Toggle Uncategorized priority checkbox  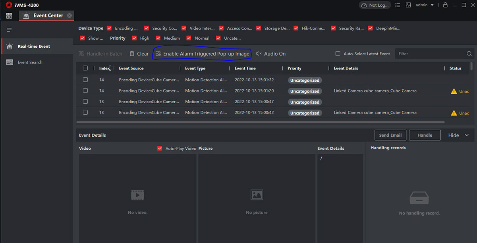(x=218, y=38)
